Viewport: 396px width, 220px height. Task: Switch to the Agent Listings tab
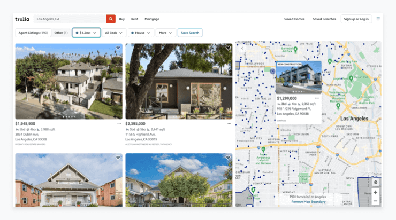coord(32,33)
